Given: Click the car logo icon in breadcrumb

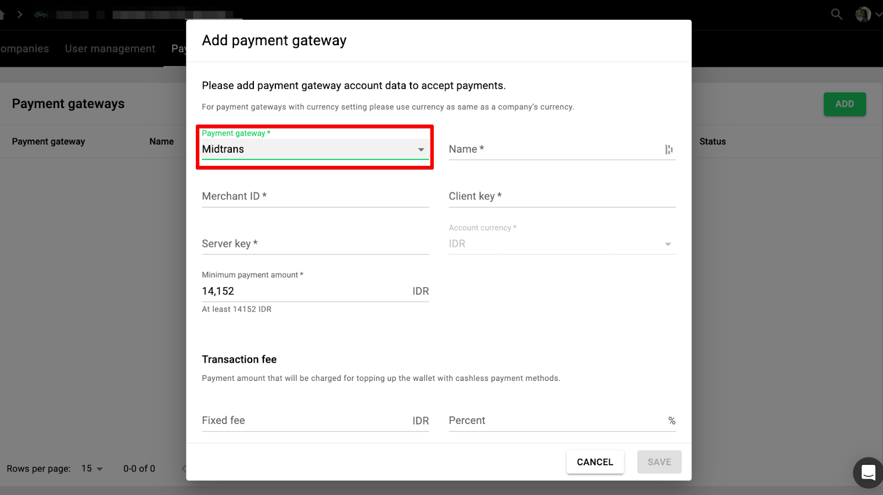Looking at the screenshot, I should pos(41,14).
